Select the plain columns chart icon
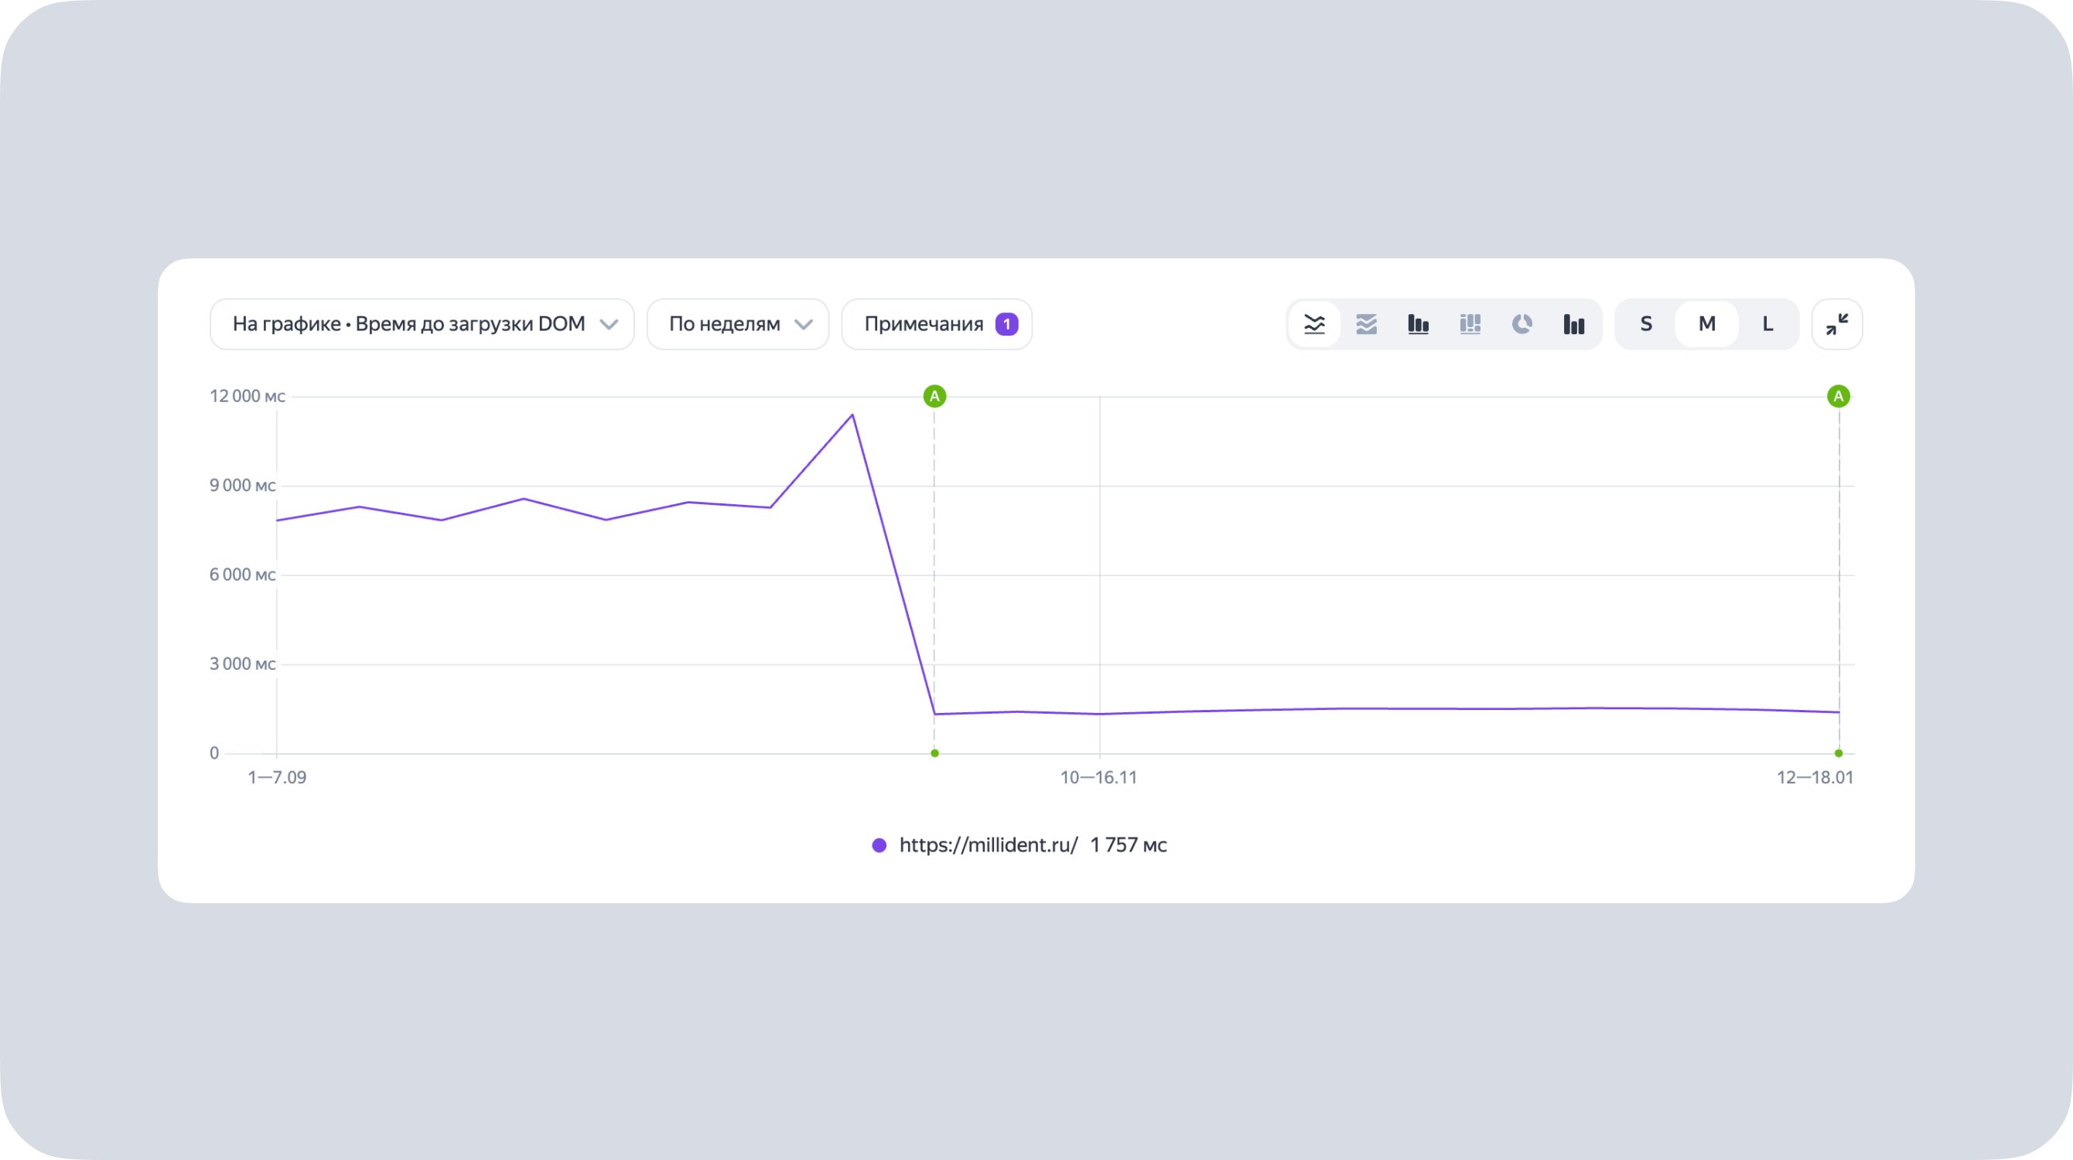 pyautogui.click(x=1574, y=324)
